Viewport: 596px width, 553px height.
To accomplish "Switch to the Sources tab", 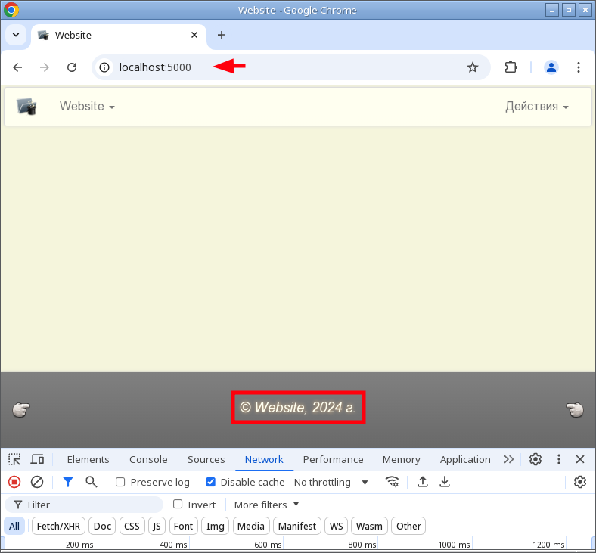I will pyautogui.click(x=206, y=459).
